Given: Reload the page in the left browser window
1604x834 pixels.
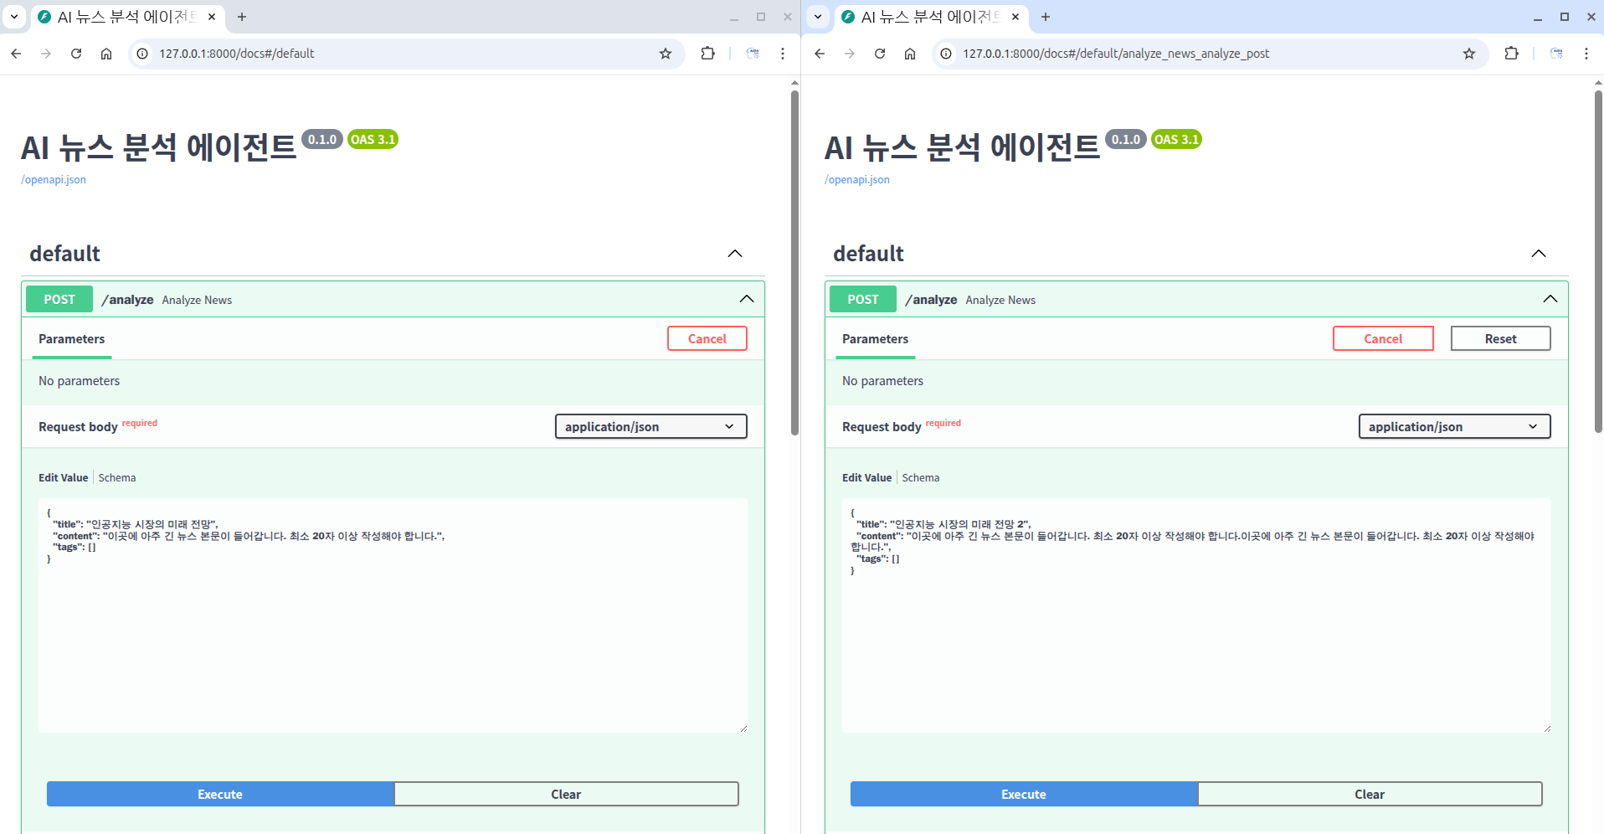Looking at the screenshot, I should coord(76,54).
